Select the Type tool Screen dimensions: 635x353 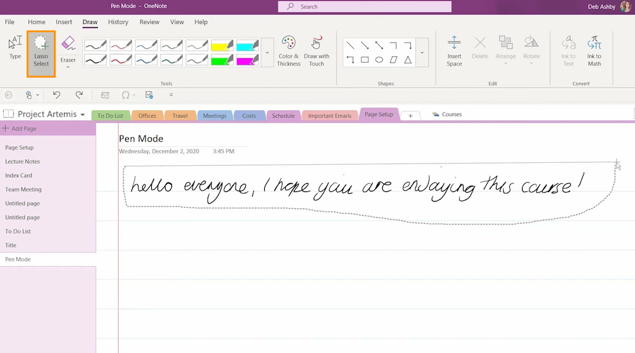click(15, 48)
